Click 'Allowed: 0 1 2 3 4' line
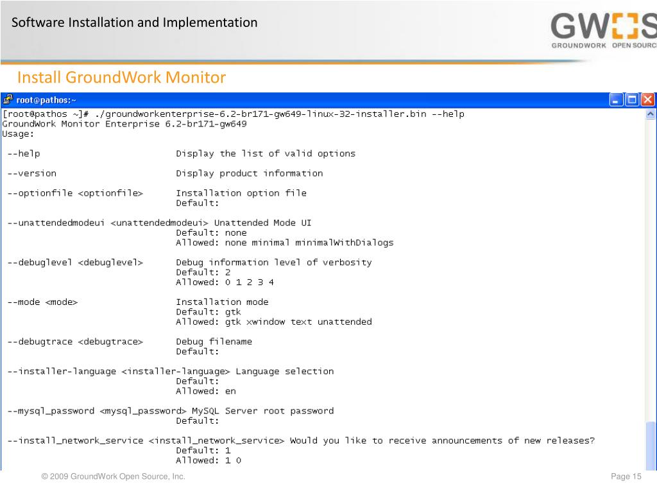657x493 pixels. pyautogui.click(x=225, y=282)
